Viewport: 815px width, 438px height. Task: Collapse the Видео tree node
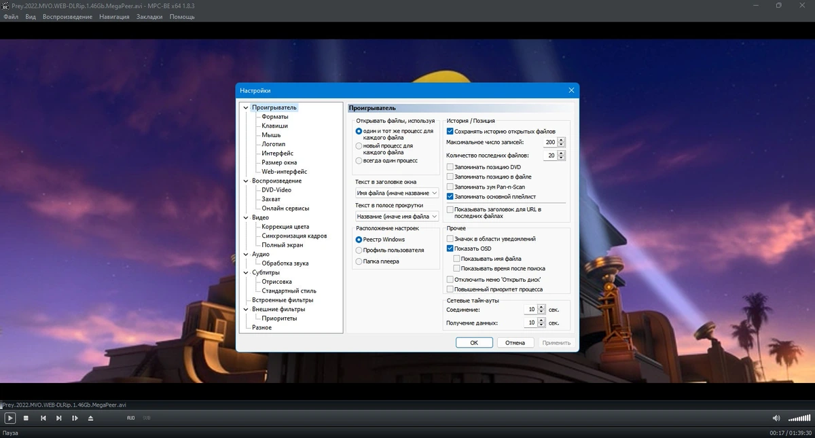click(x=247, y=217)
